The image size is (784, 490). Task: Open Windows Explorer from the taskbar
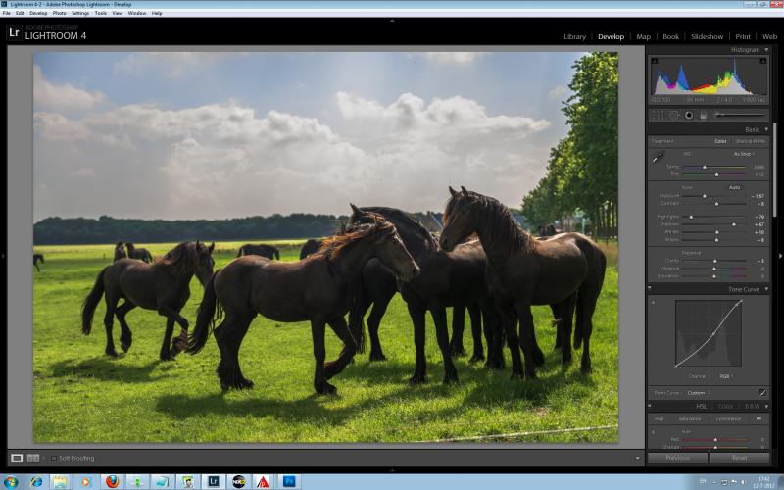(x=60, y=482)
